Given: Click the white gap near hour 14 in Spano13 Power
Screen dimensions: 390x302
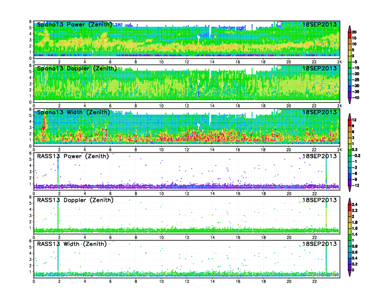Looking at the screenshot, I should click(x=210, y=32).
